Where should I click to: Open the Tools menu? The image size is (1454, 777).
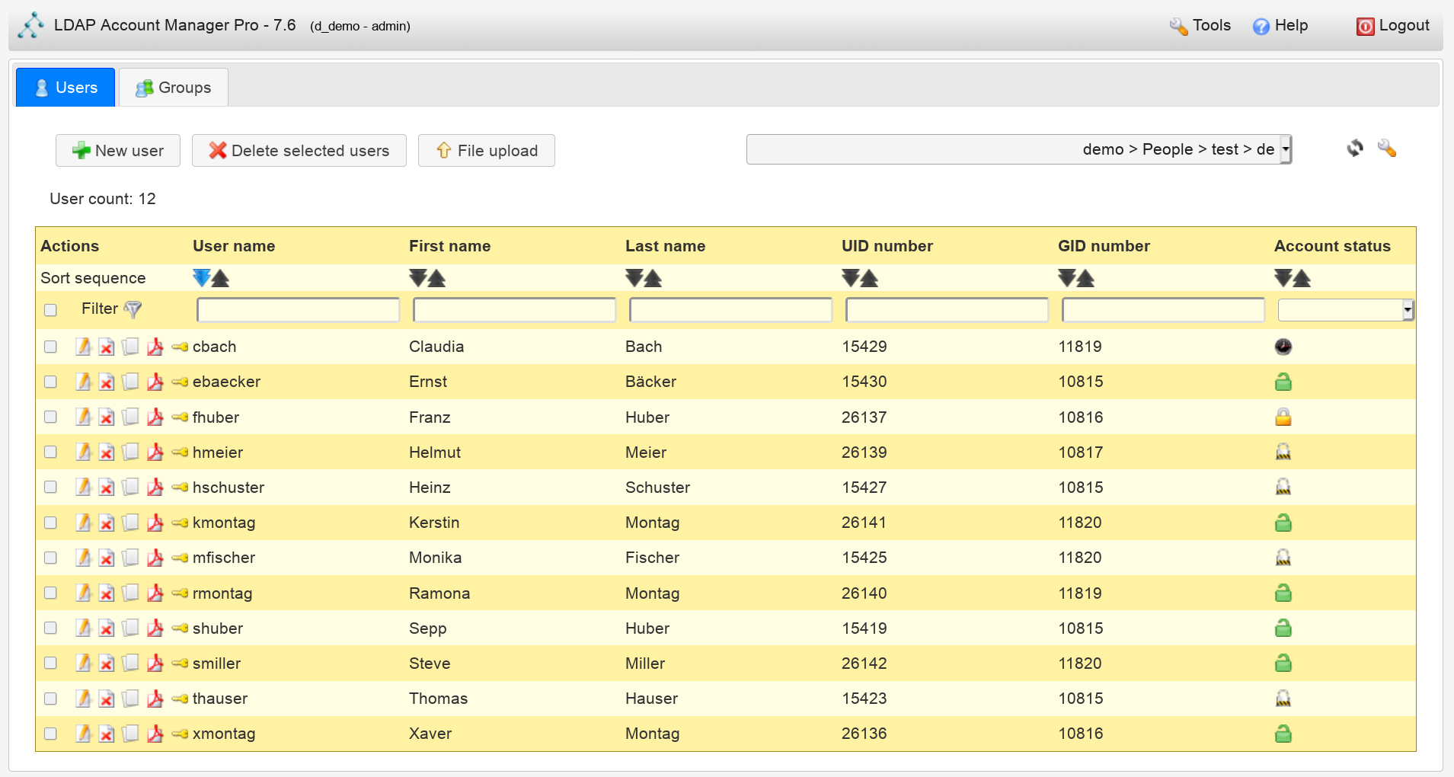tap(1200, 26)
